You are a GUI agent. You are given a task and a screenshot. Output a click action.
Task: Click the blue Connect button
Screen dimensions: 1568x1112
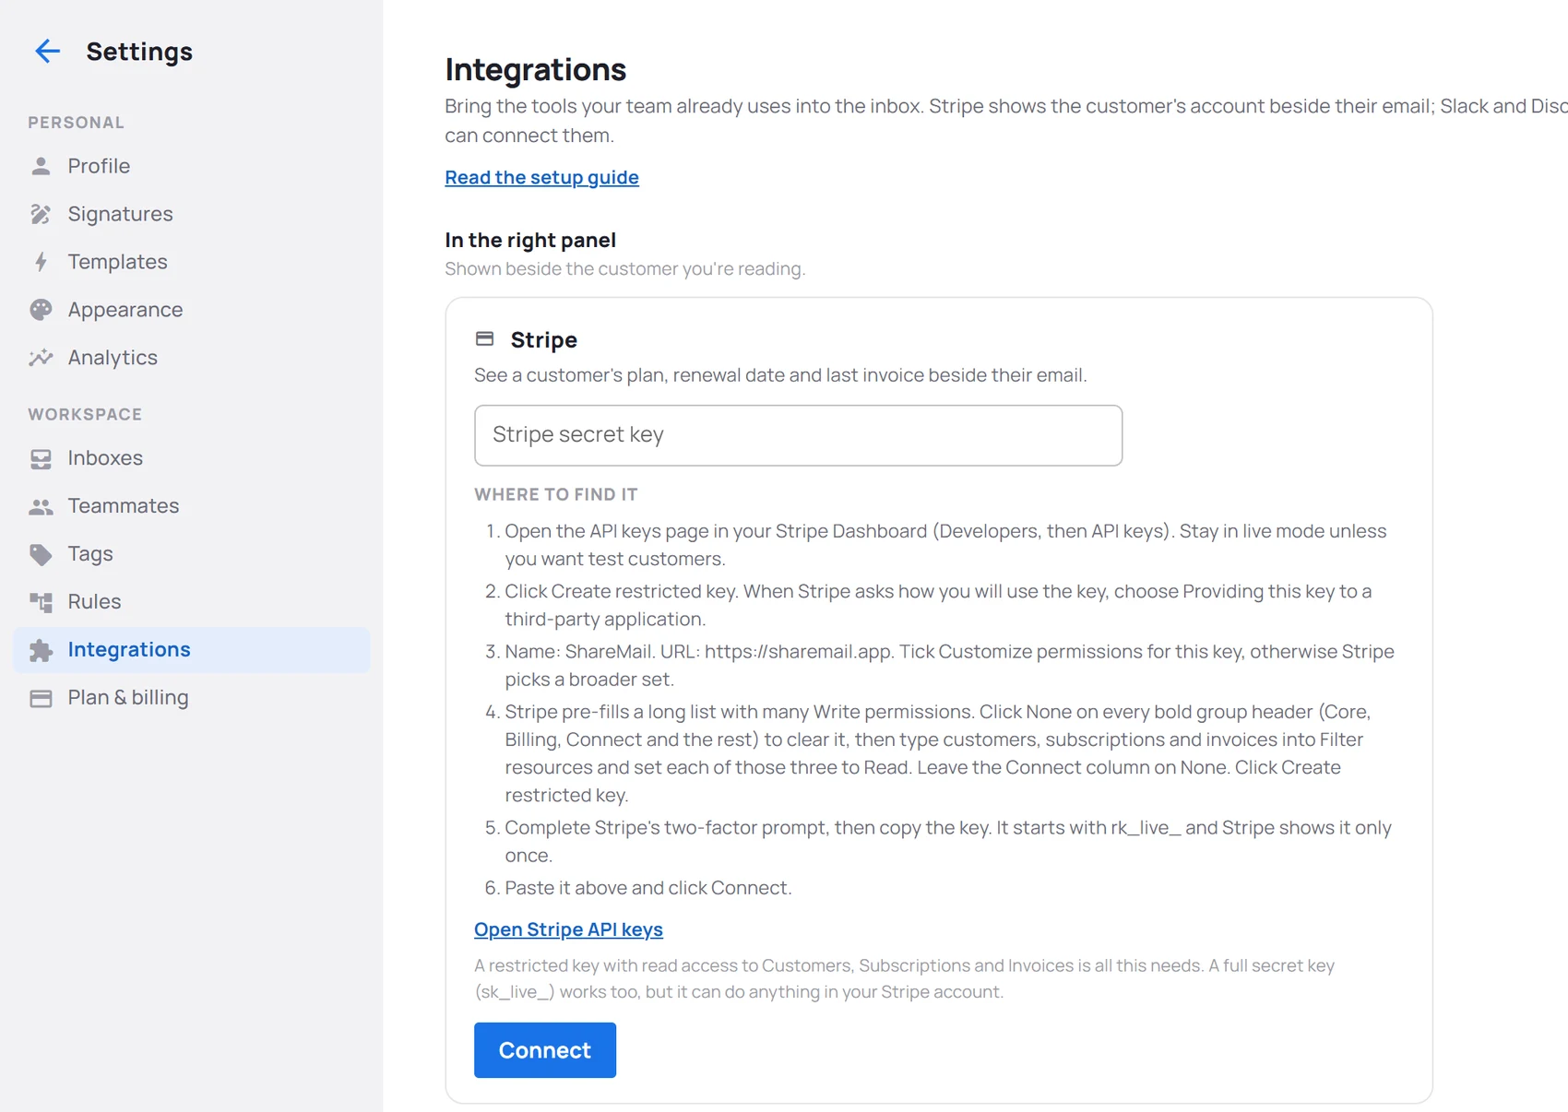[x=545, y=1050]
